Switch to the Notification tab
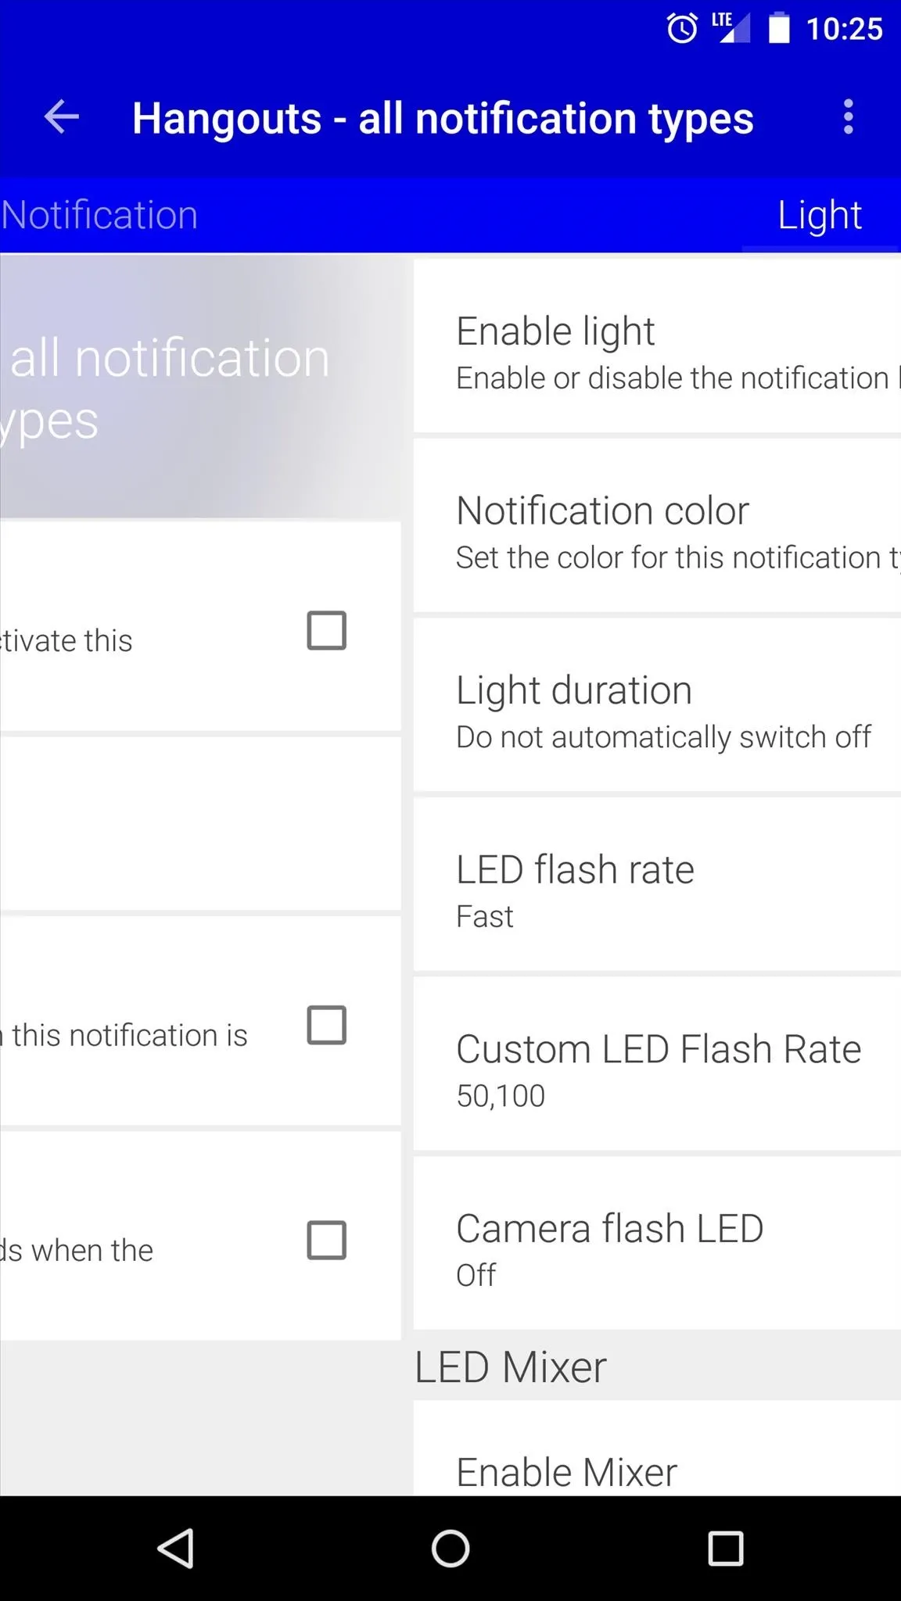The height and width of the screenshot is (1601, 901). (x=99, y=215)
